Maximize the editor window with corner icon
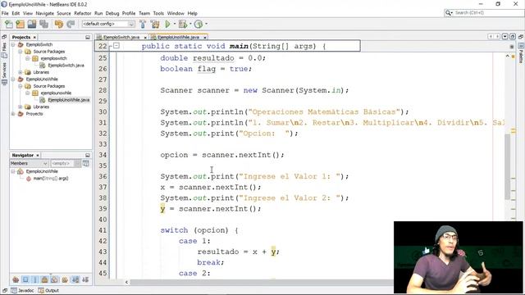The width and height of the screenshot is (525, 295). click(513, 36)
